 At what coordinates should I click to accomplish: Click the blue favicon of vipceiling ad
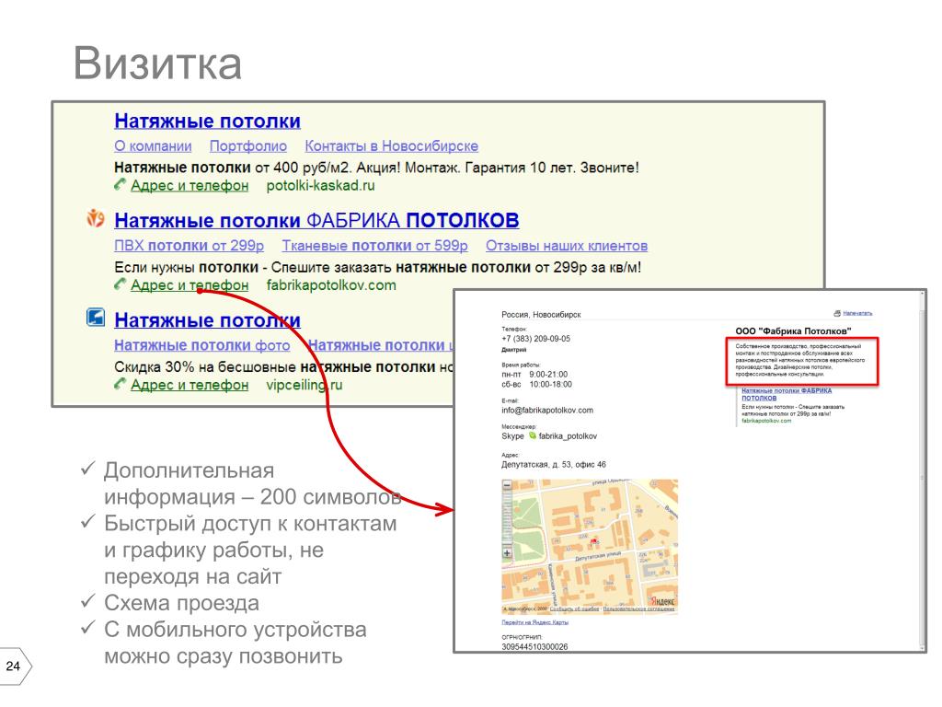pyautogui.click(x=96, y=317)
